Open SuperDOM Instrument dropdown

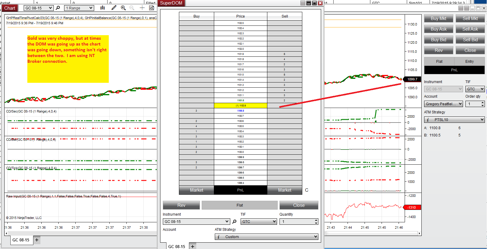[196, 222]
